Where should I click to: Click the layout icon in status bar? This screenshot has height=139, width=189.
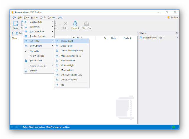point(17,127)
